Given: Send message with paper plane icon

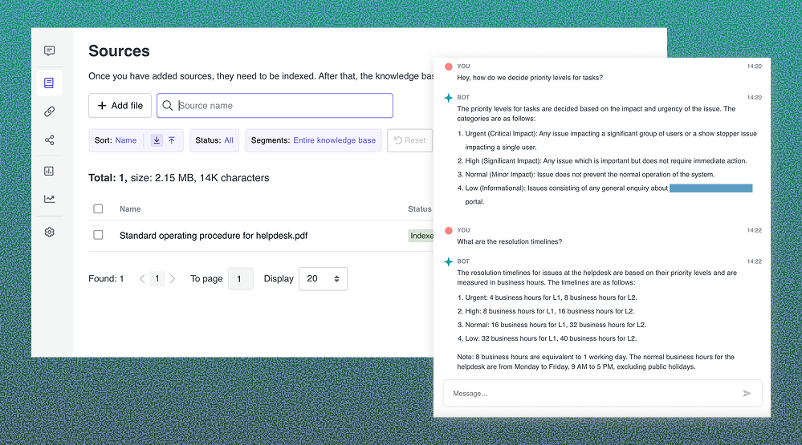Looking at the screenshot, I should pyautogui.click(x=747, y=393).
